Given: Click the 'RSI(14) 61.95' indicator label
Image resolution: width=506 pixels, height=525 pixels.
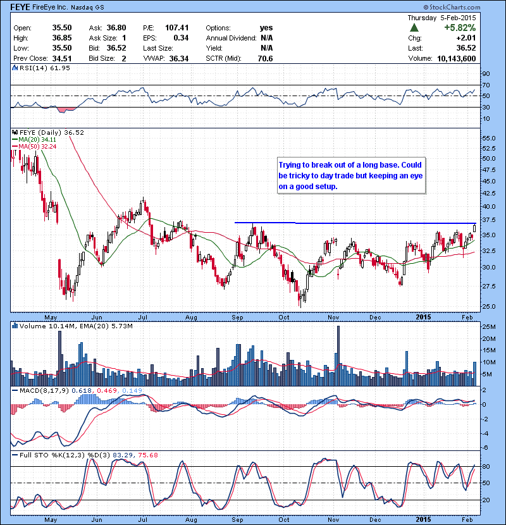Looking at the screenshot, I should click(x=44, y=68).
